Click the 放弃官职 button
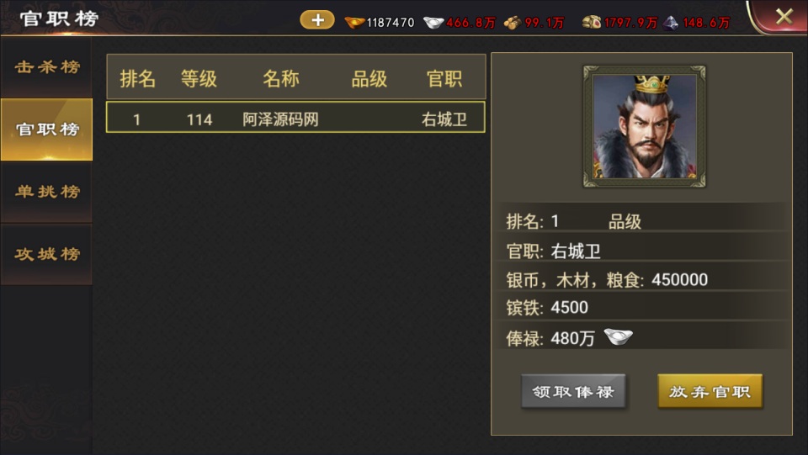This screenshot has width=808, height=455. coord(710,392)
